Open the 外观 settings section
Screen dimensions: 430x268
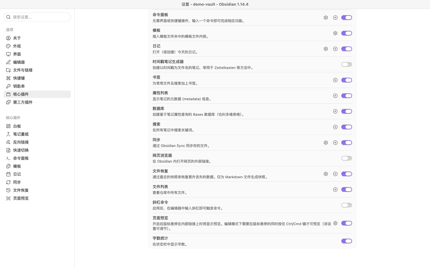click(x=37, y=46)
